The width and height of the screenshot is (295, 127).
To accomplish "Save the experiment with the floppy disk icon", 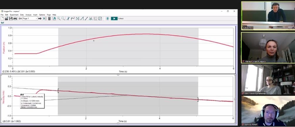I will [x=11, y=18].
